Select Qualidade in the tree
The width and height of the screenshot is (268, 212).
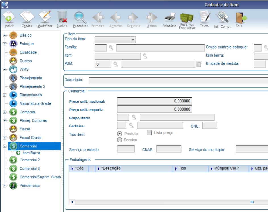28,52
